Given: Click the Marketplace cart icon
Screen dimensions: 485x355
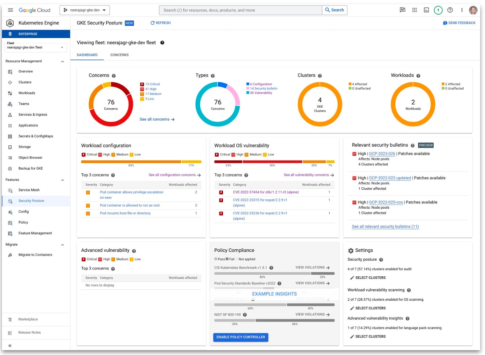Looking at the screenshot, I should 10,319.
